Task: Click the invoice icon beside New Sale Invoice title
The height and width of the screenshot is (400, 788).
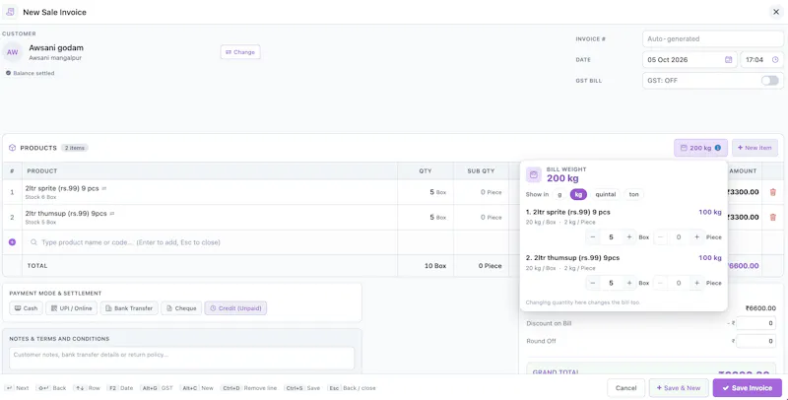Action: (x=10, y=12)
